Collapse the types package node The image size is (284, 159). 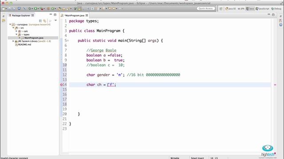click(16, 34)
